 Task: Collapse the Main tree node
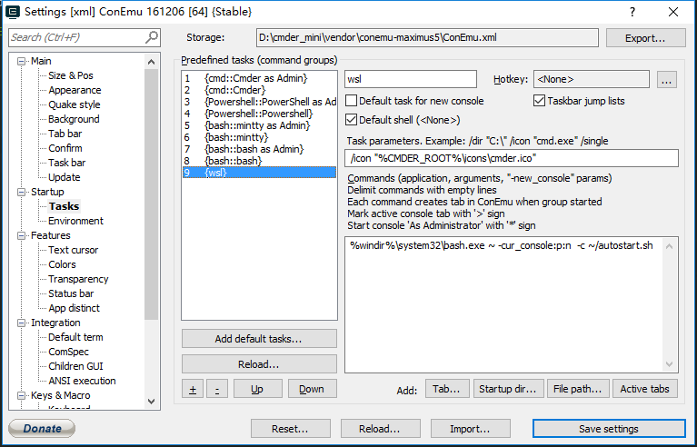[x=21, y=61]
